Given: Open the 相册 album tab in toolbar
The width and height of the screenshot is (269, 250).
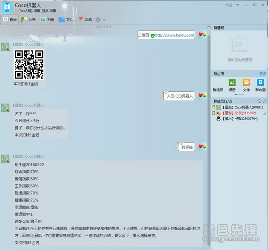Looking at the screenshot, I should click(x=47, y=20).
